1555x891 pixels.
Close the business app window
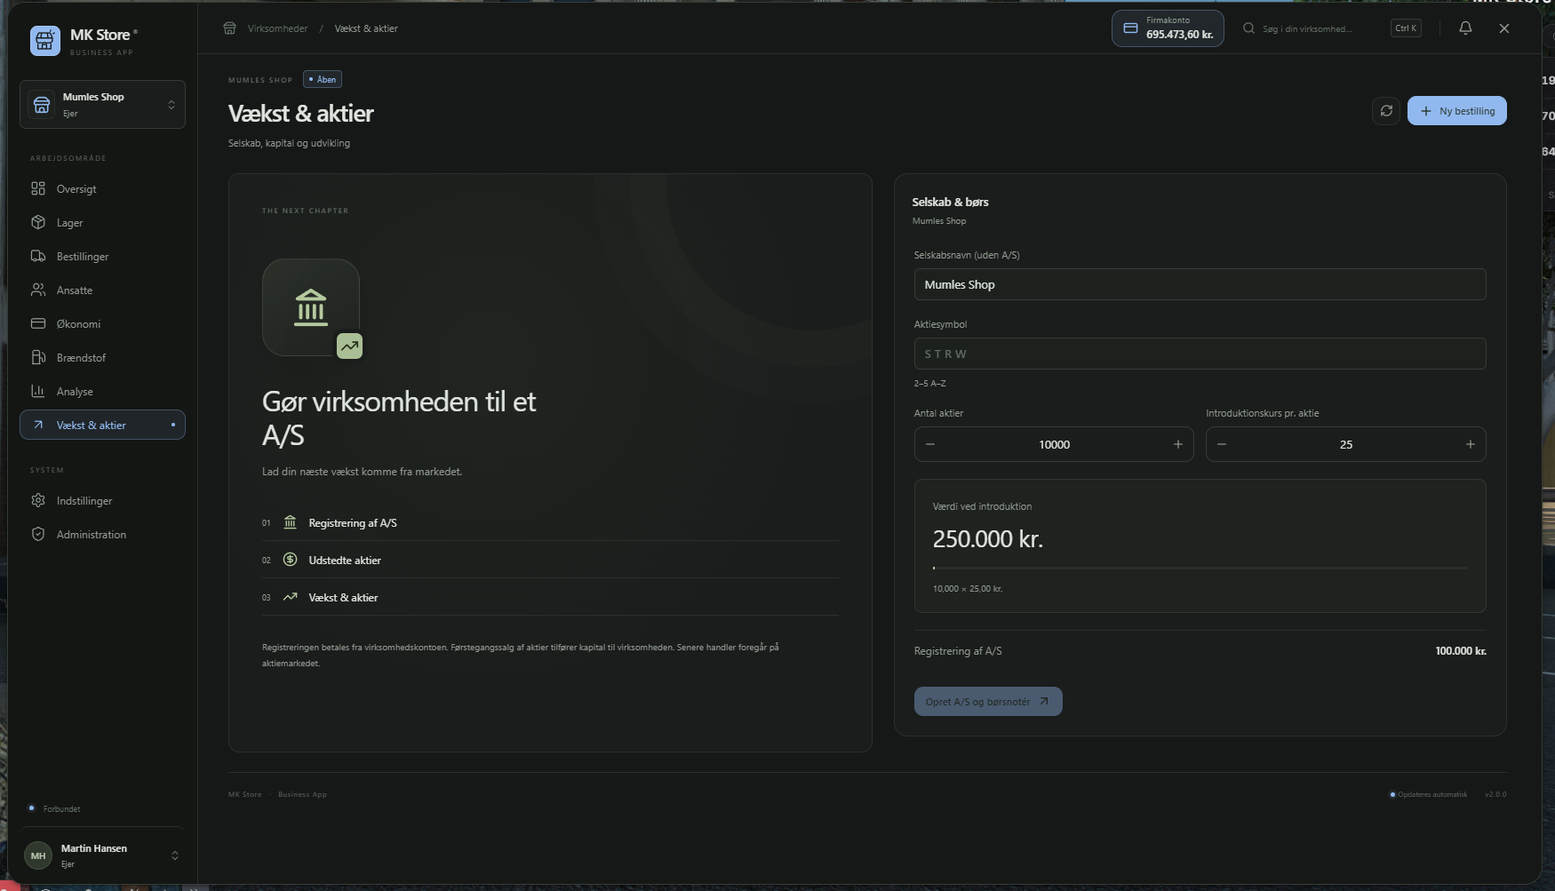(1504, 28)
